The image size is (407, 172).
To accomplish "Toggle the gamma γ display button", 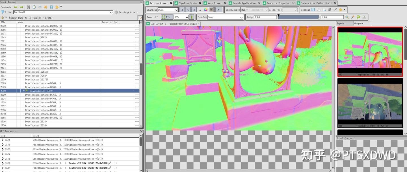I will pos(219,10).
